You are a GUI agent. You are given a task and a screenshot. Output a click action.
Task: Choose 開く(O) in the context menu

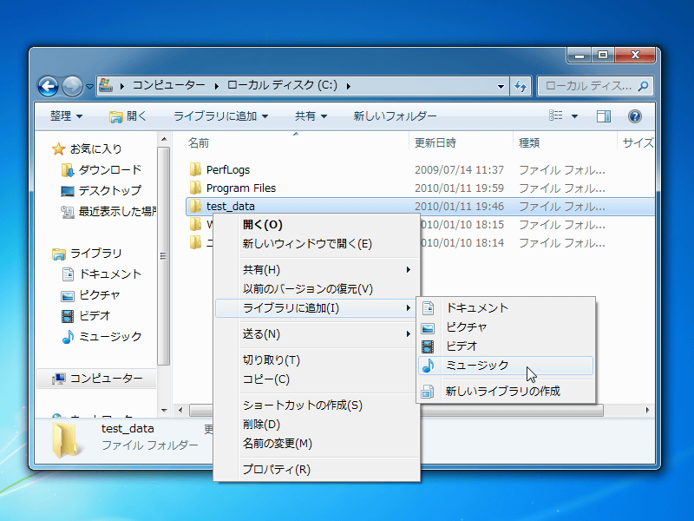pos(316,225)
